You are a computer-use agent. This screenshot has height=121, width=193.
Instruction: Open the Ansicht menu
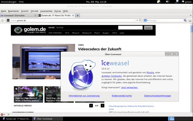25,11
